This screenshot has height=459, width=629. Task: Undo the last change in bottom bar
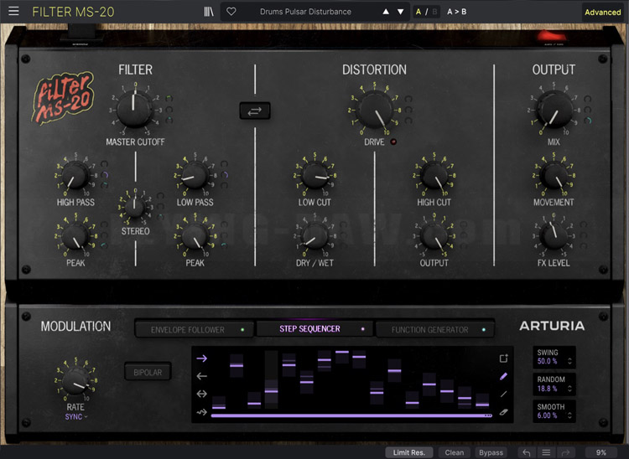527,452
